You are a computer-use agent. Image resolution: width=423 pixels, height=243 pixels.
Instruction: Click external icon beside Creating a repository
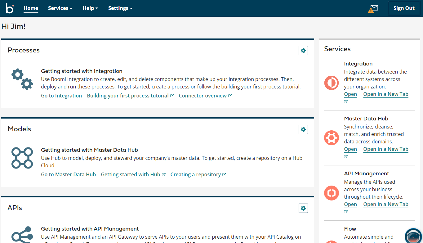(x=224, y=175)
